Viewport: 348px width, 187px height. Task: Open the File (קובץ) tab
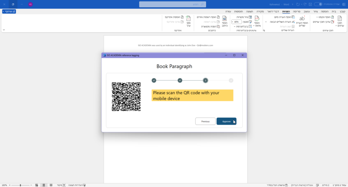coord(342,11)
